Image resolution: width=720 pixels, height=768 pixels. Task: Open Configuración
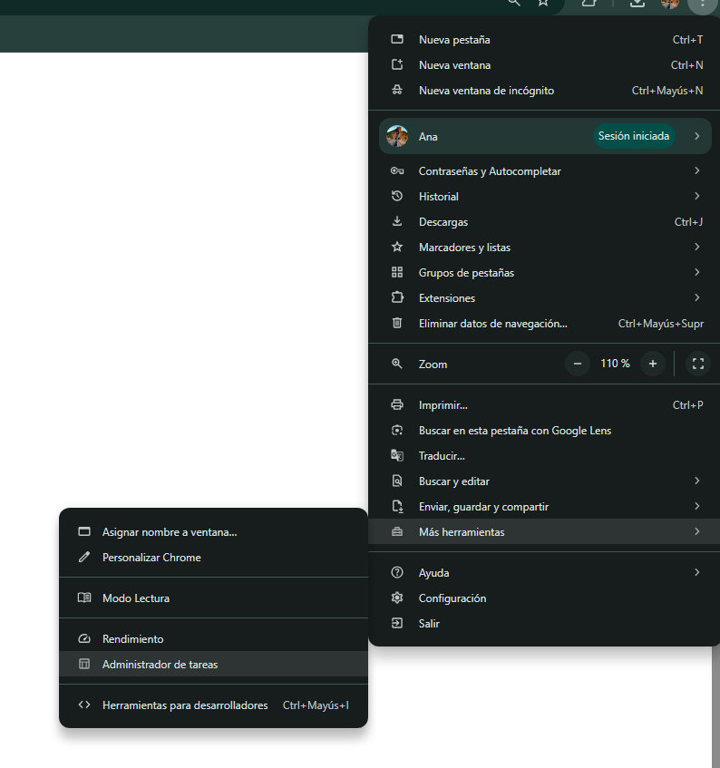[x=452, y=598]
